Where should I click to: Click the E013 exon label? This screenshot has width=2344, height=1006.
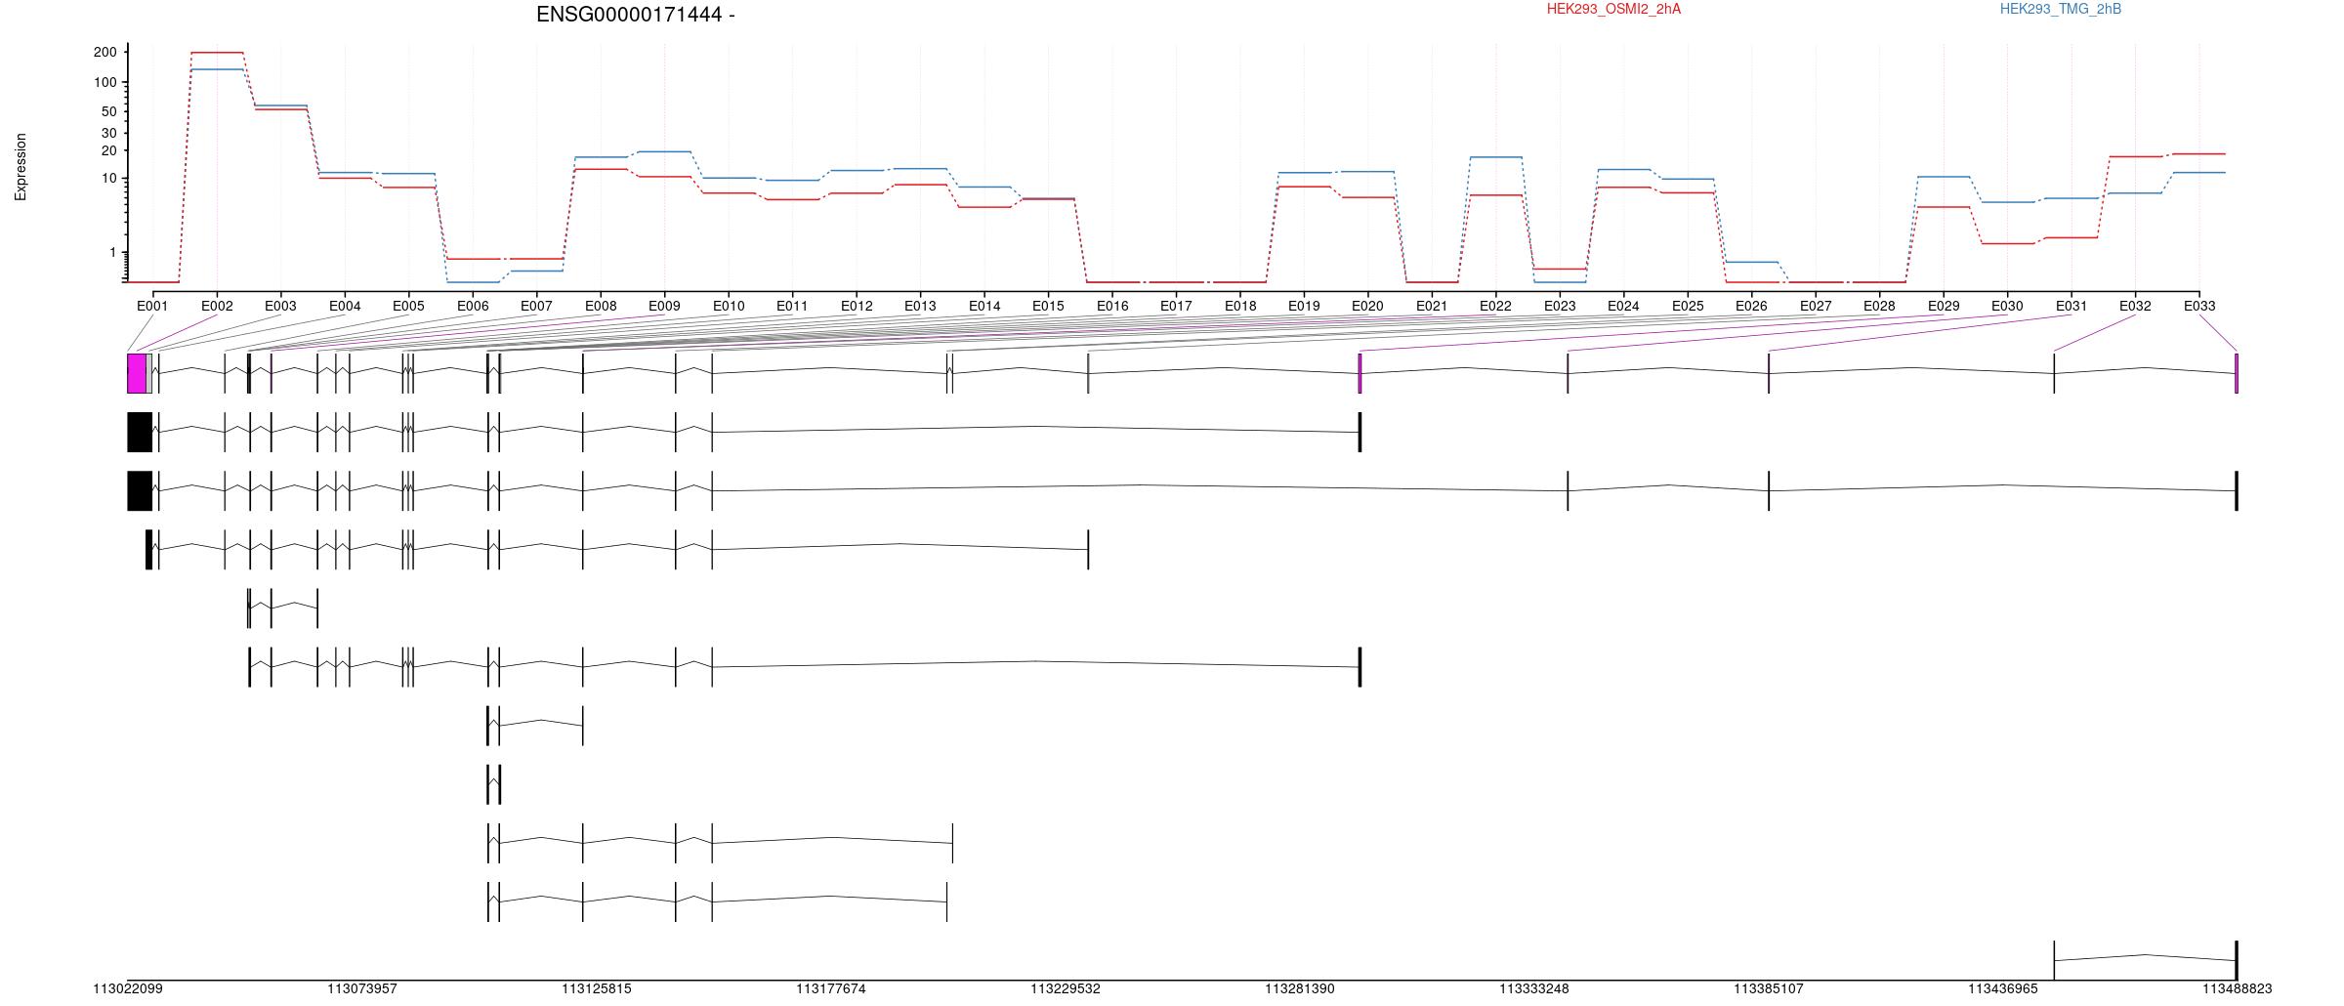920,306
